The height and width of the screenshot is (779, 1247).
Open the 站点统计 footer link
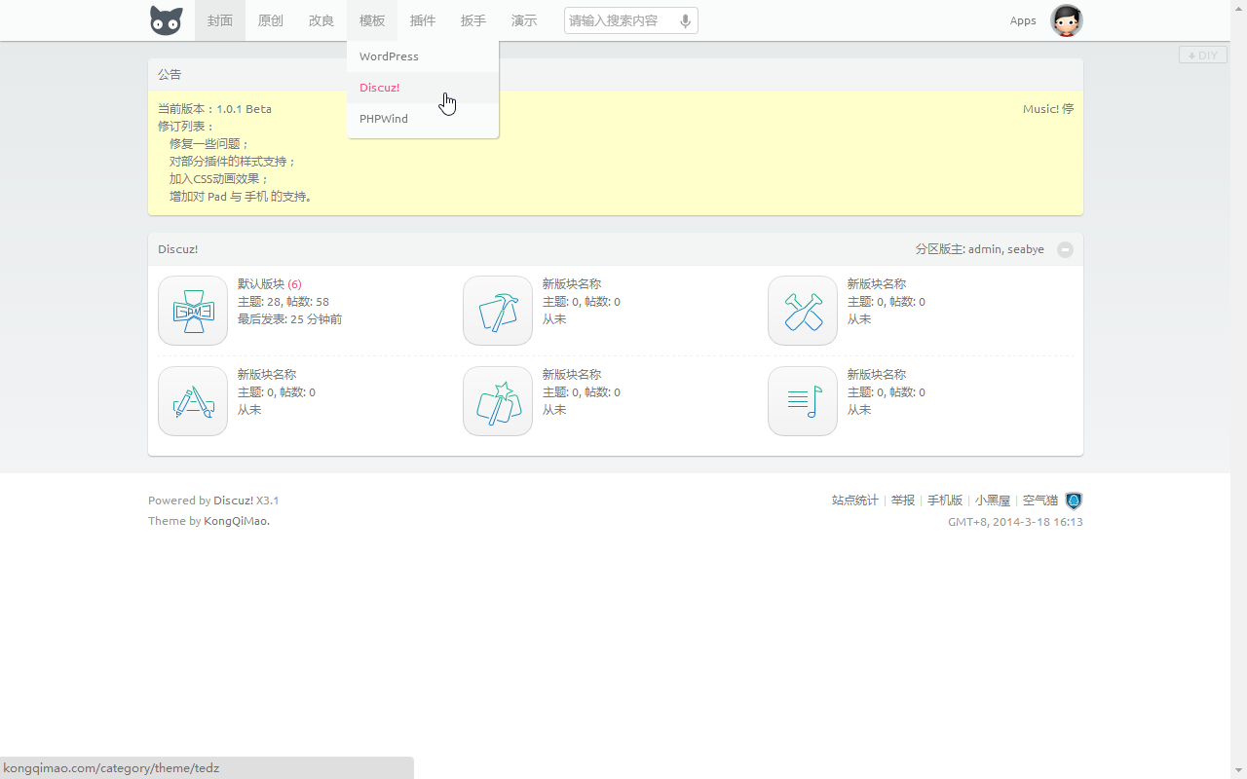point(855,501)
